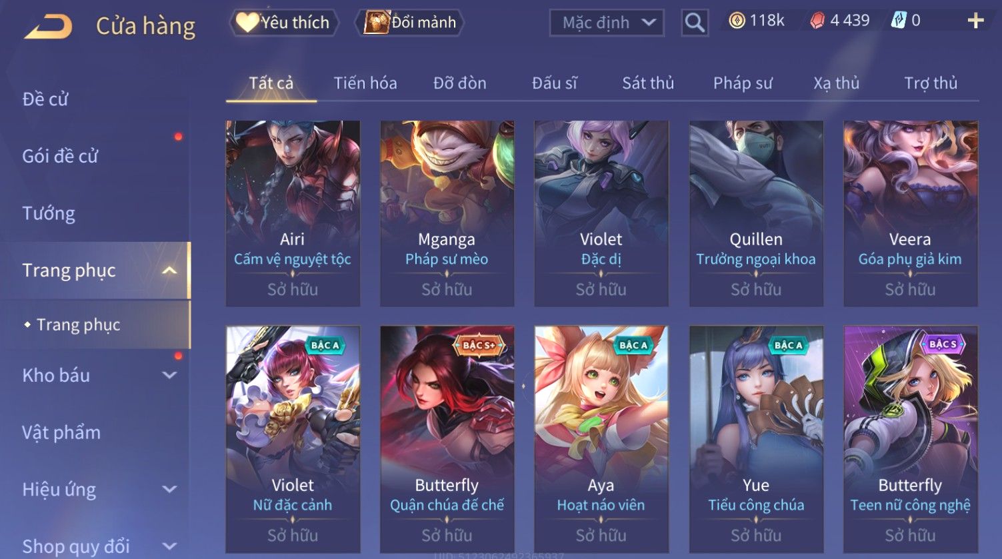Click the red ruby currency icon

817,21
